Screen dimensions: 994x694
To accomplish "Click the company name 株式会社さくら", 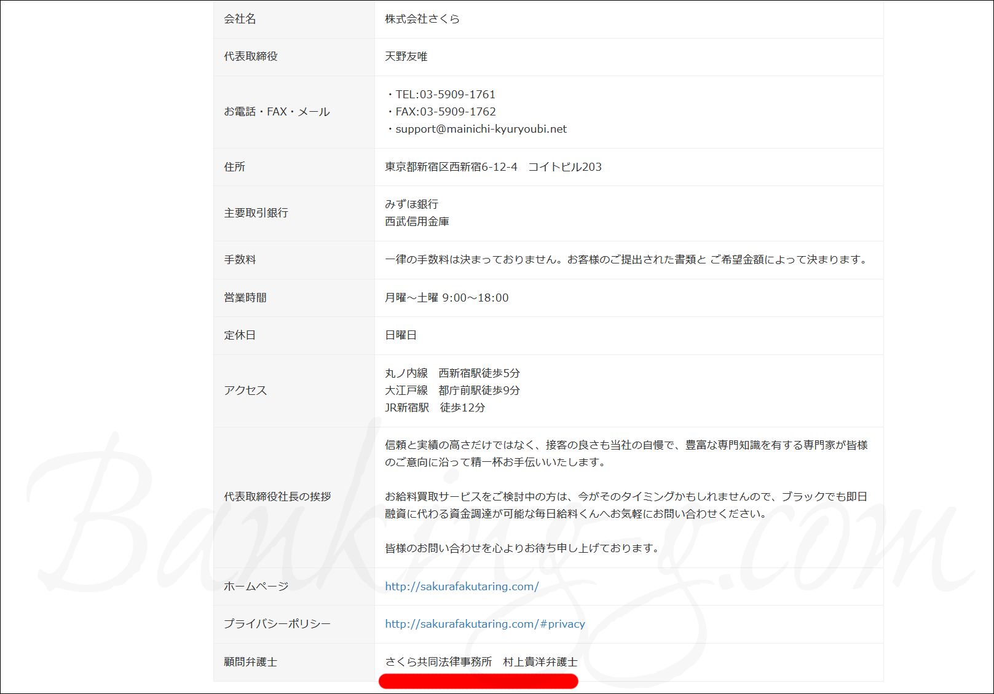I will (x=422, y=19).
